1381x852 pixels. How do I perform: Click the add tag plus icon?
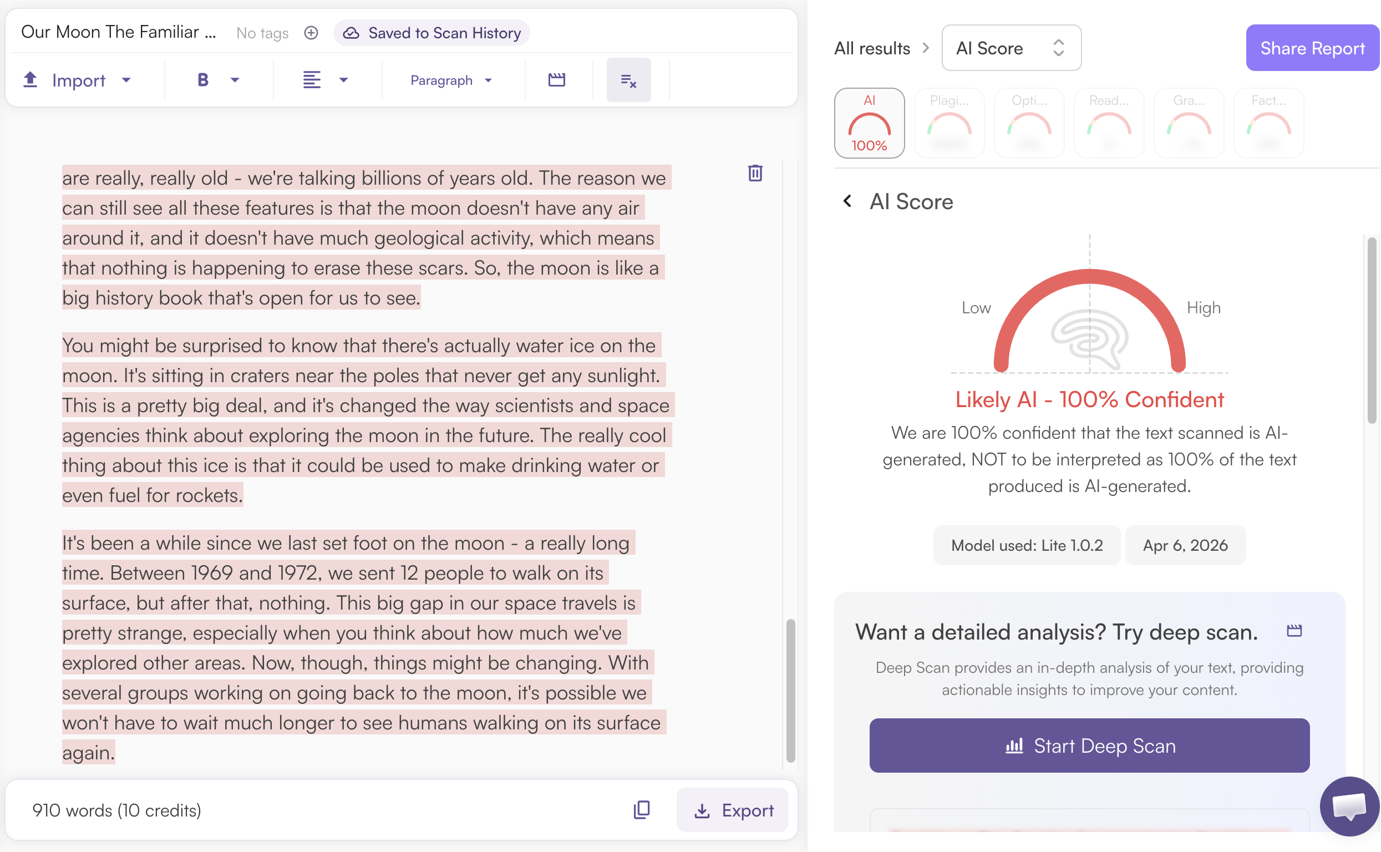(311, 33)
